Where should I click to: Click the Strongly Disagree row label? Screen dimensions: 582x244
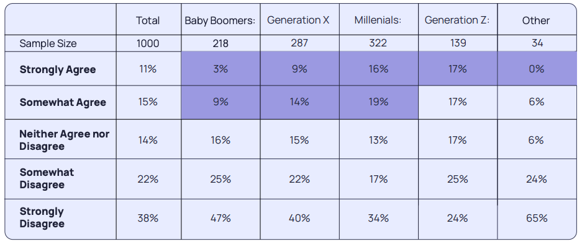click(42, 217)
